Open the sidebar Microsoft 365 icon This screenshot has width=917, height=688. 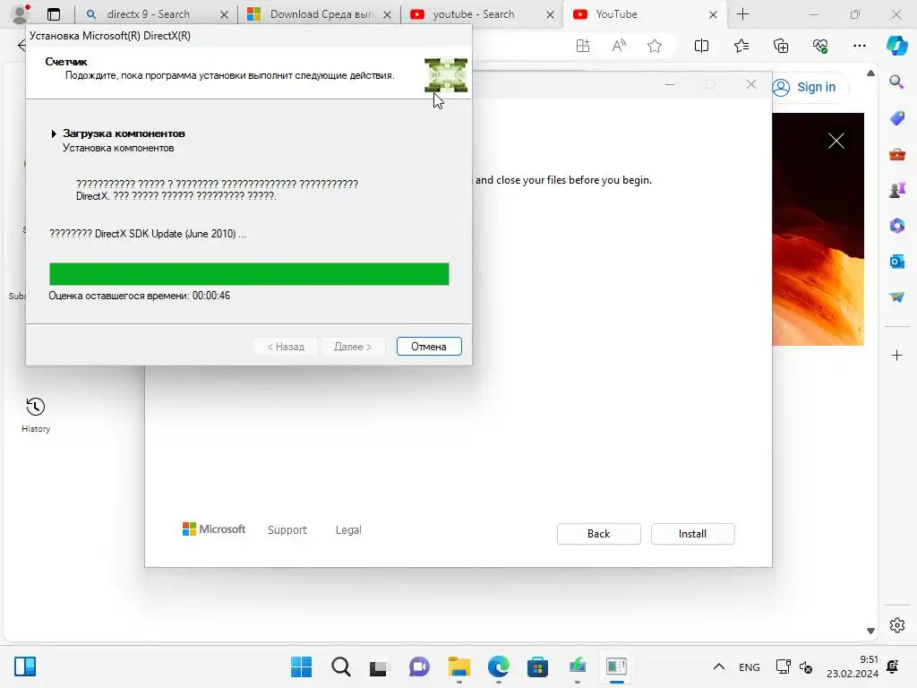(x=896, y=226)
